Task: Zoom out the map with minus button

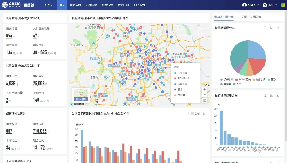Action: pyautogui.click(x=204, y=95)
